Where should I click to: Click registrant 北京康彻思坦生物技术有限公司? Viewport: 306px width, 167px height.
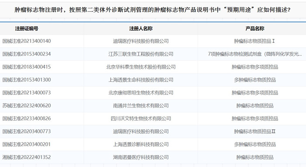tap(141, 93)
